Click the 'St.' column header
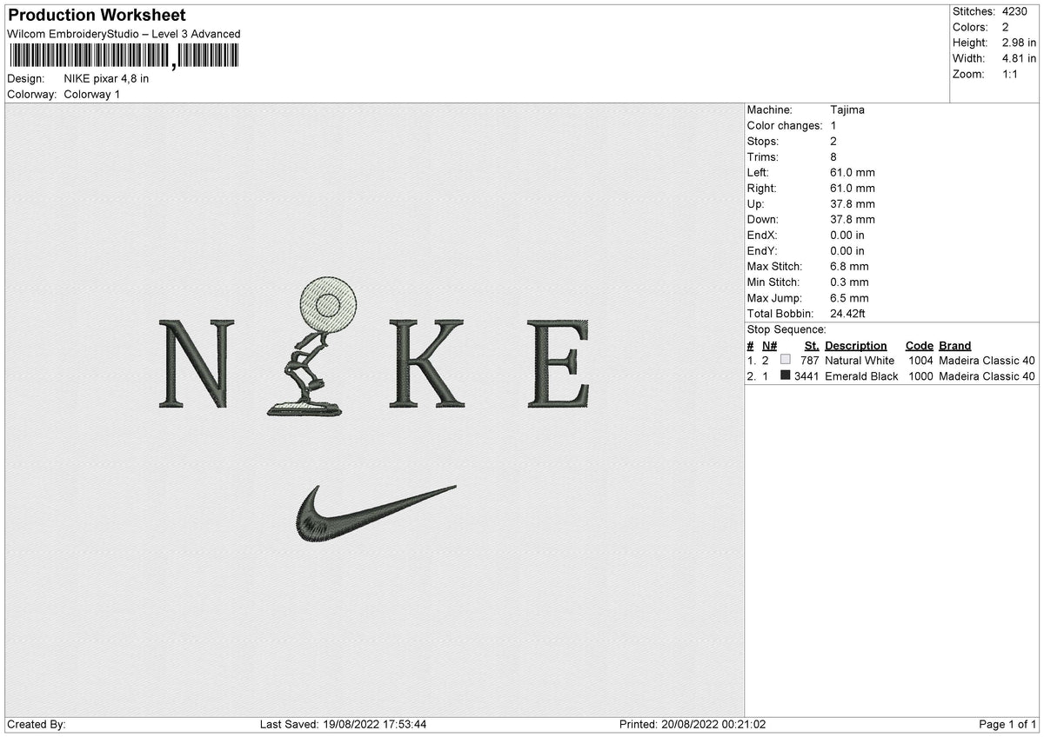 click(x=812, y=346)
